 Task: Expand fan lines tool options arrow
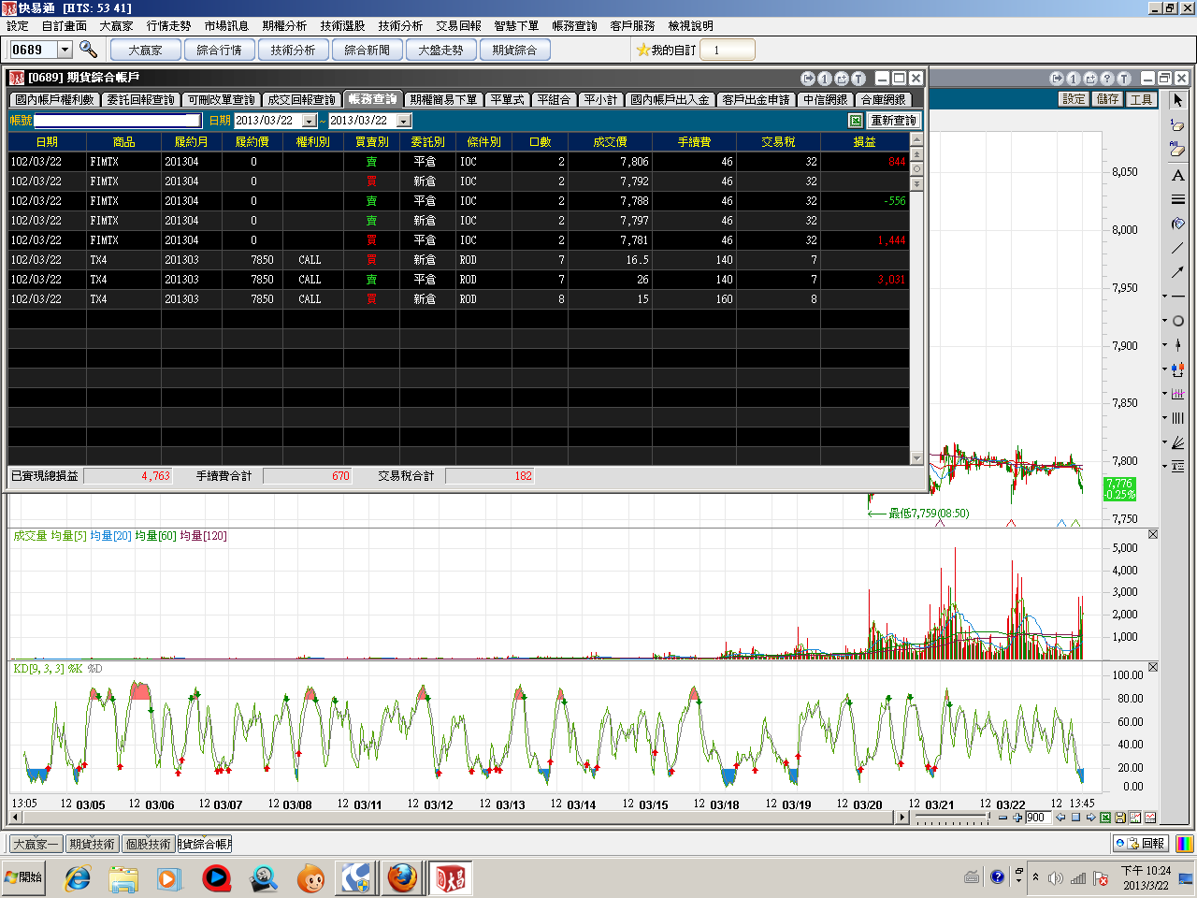tap(1164, 442)
